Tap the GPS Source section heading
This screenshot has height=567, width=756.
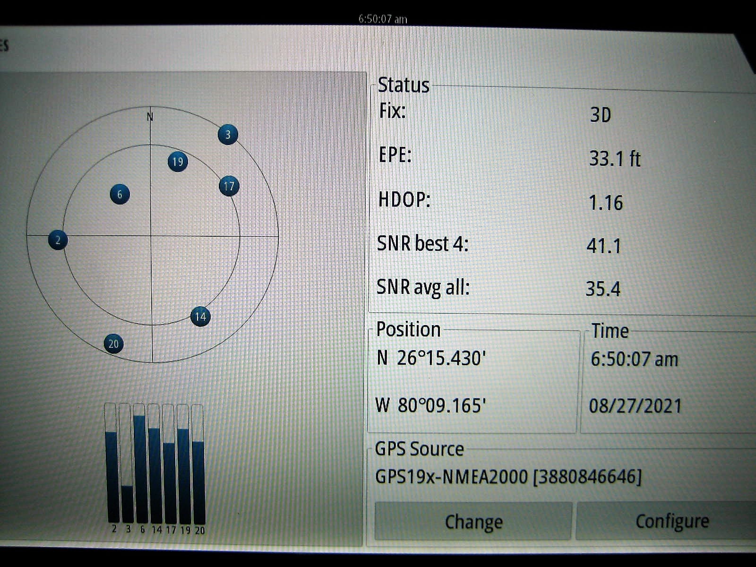[x=419, y=449]
